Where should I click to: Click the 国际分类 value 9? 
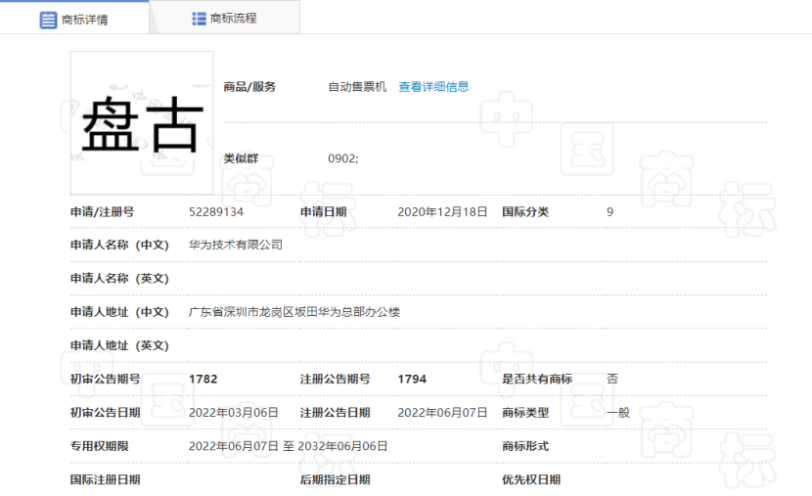pyautogui.click(x=610, y=211)
